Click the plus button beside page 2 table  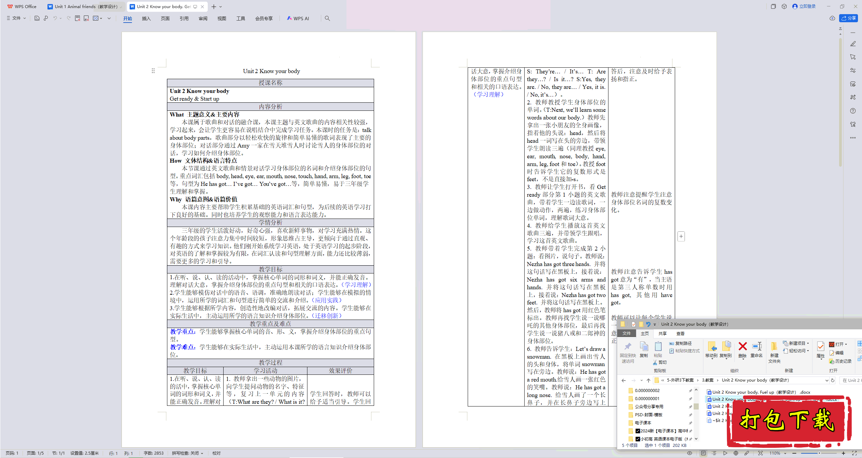click(x=681, y=236)
